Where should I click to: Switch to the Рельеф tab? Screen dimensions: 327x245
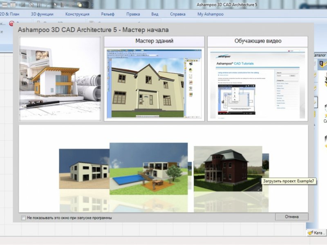108,14
